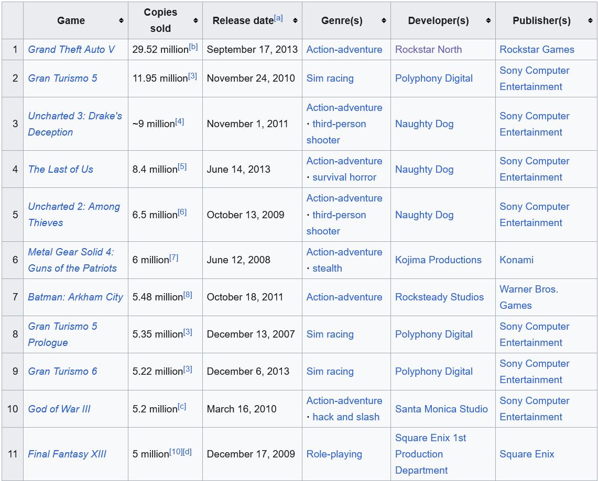Image resolution: width=598 pixels, height=481 pixels.
Task: Open Gran Turismo 5 game link
Action: click(62, 79)
